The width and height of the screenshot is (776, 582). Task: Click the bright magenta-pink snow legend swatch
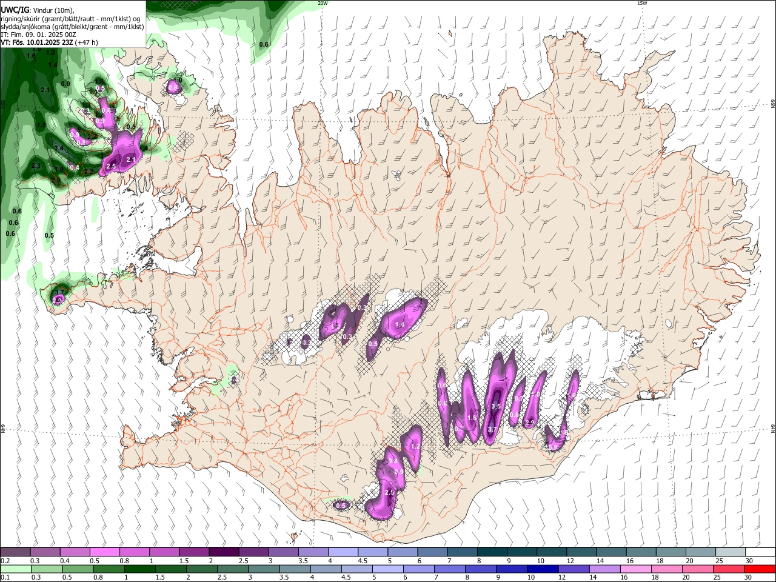coord(105,552)
